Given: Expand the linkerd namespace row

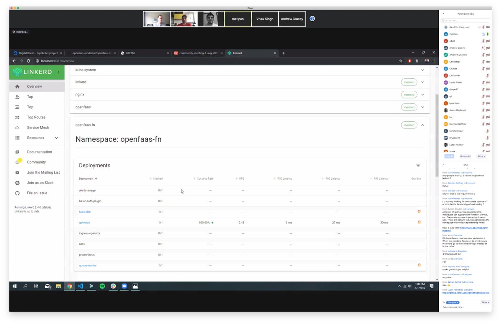Looking at the screenshot, I should pos(423,82).
